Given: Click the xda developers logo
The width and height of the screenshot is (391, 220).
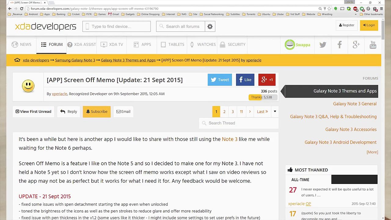Looking at the screenshot, I should [46, 27].
